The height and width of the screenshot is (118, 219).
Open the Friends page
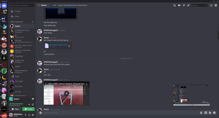[22, 11]
